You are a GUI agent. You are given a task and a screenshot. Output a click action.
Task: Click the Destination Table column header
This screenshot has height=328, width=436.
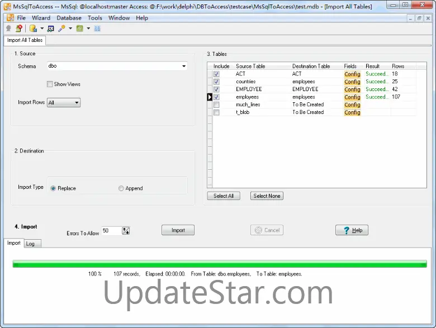pos(311,66)
